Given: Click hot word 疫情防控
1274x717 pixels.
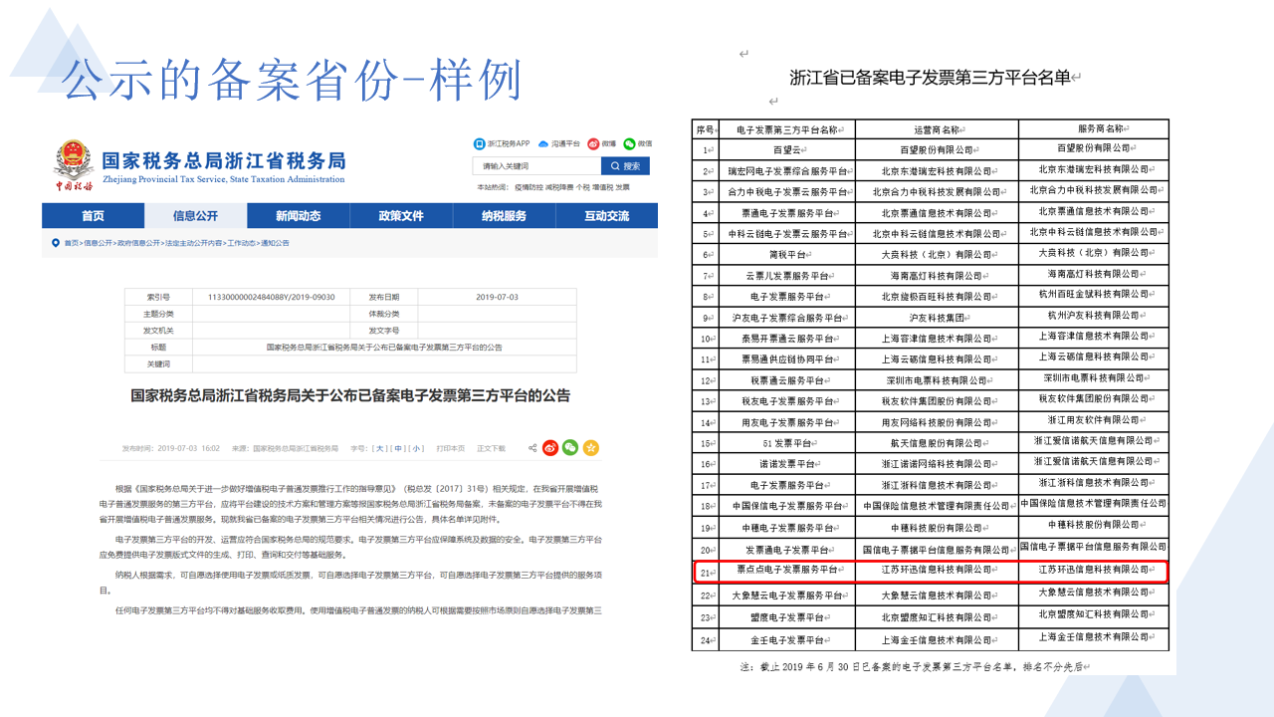Looking at the screenshot, I should click(527, 187).
